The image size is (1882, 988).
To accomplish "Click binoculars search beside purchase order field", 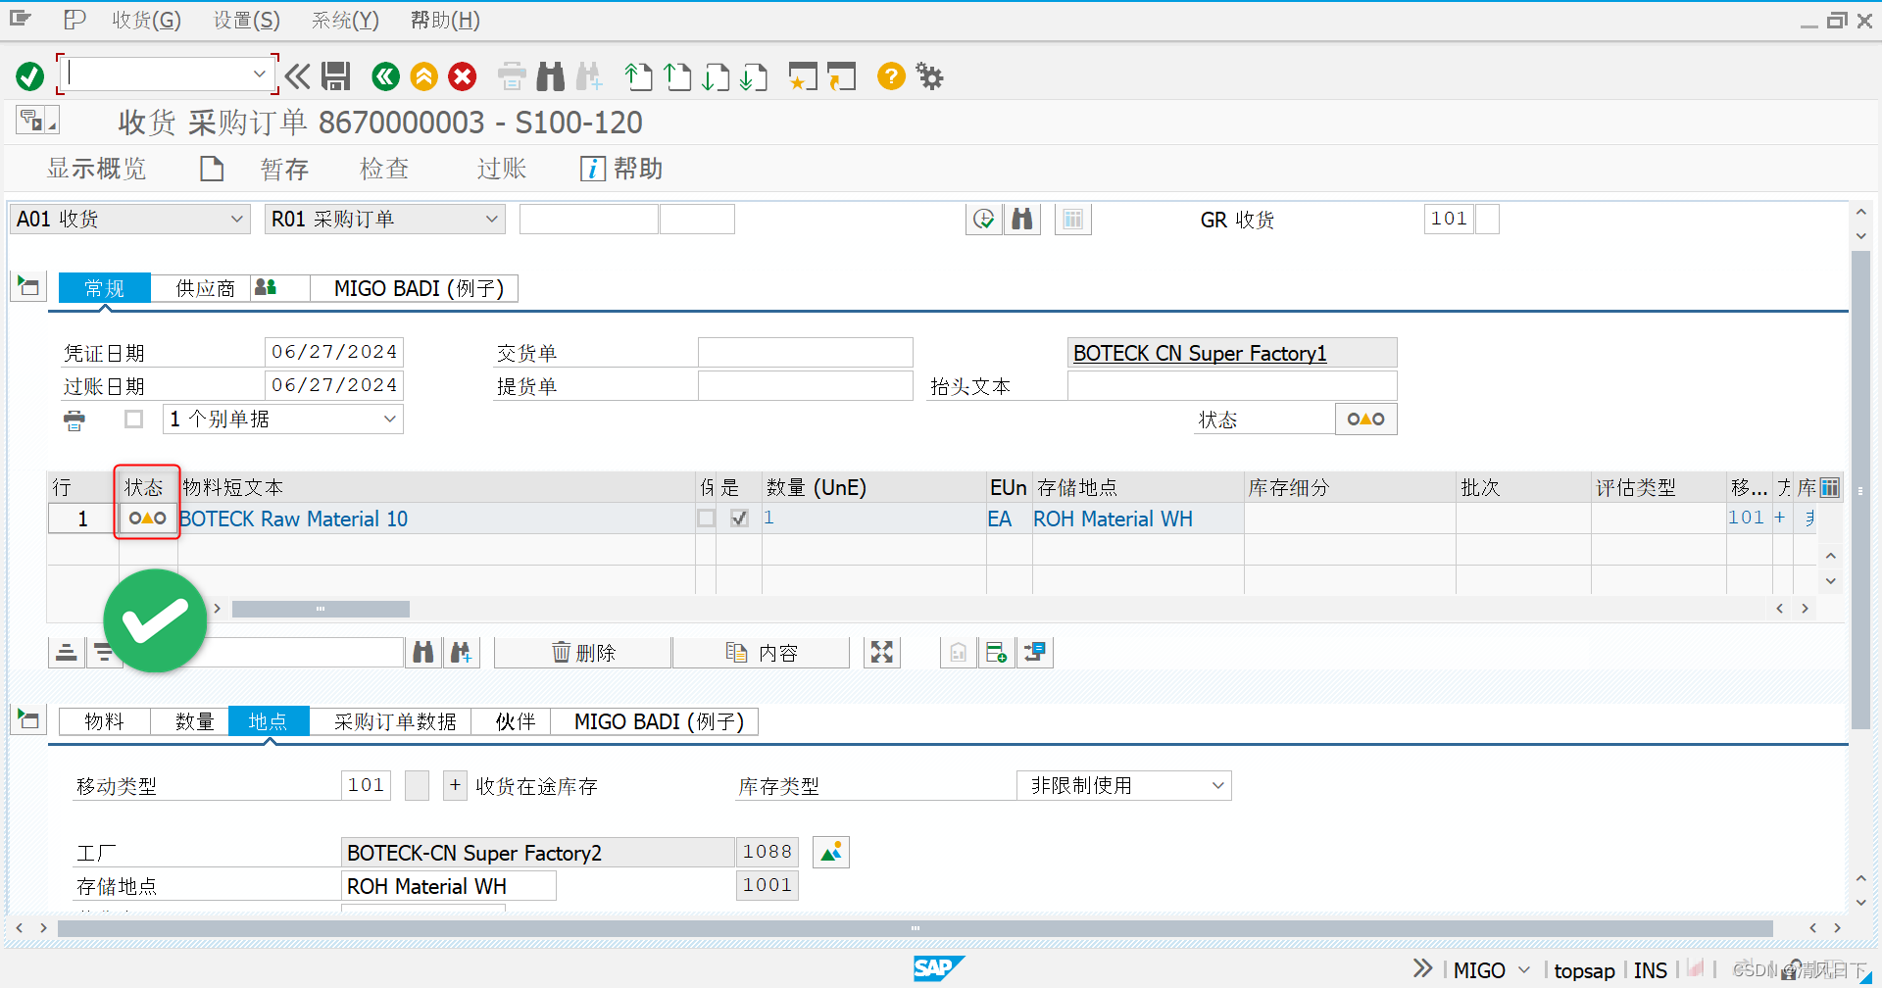I will 1022,220.
